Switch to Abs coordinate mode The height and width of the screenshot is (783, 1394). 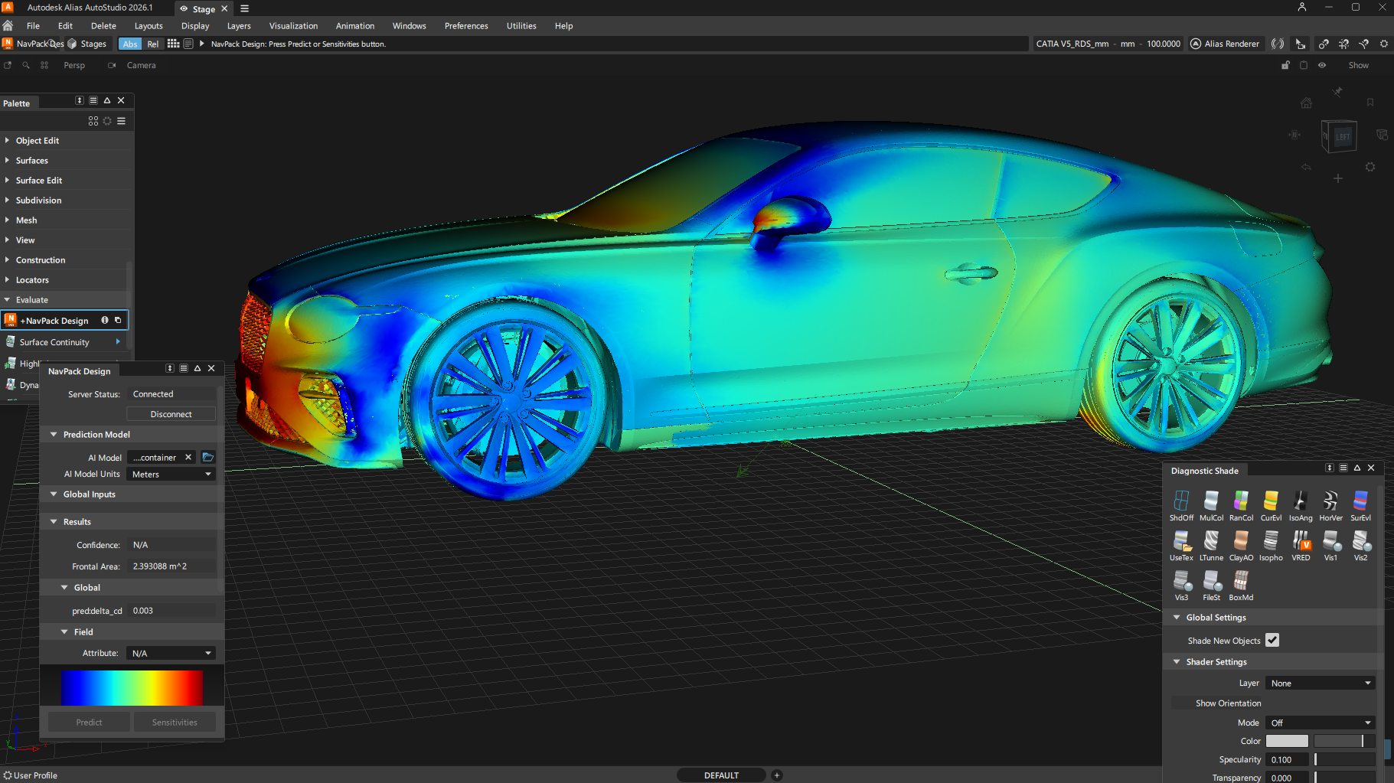(x=130, y=44)
